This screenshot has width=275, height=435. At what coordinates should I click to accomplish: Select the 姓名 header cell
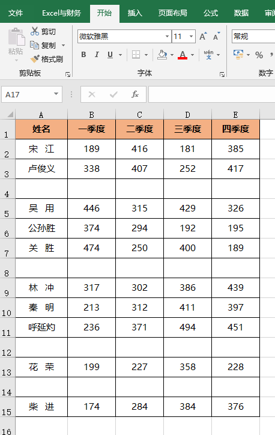[x=41, y=129]
